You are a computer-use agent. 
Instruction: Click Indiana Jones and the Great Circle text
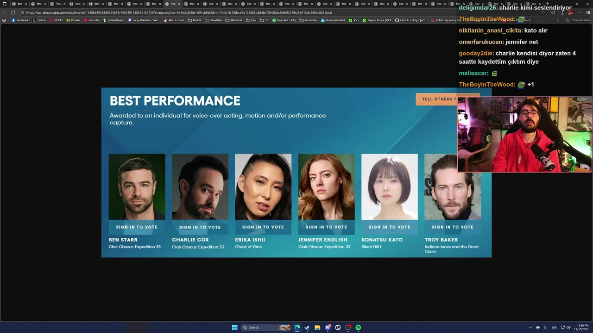point(452,249)
